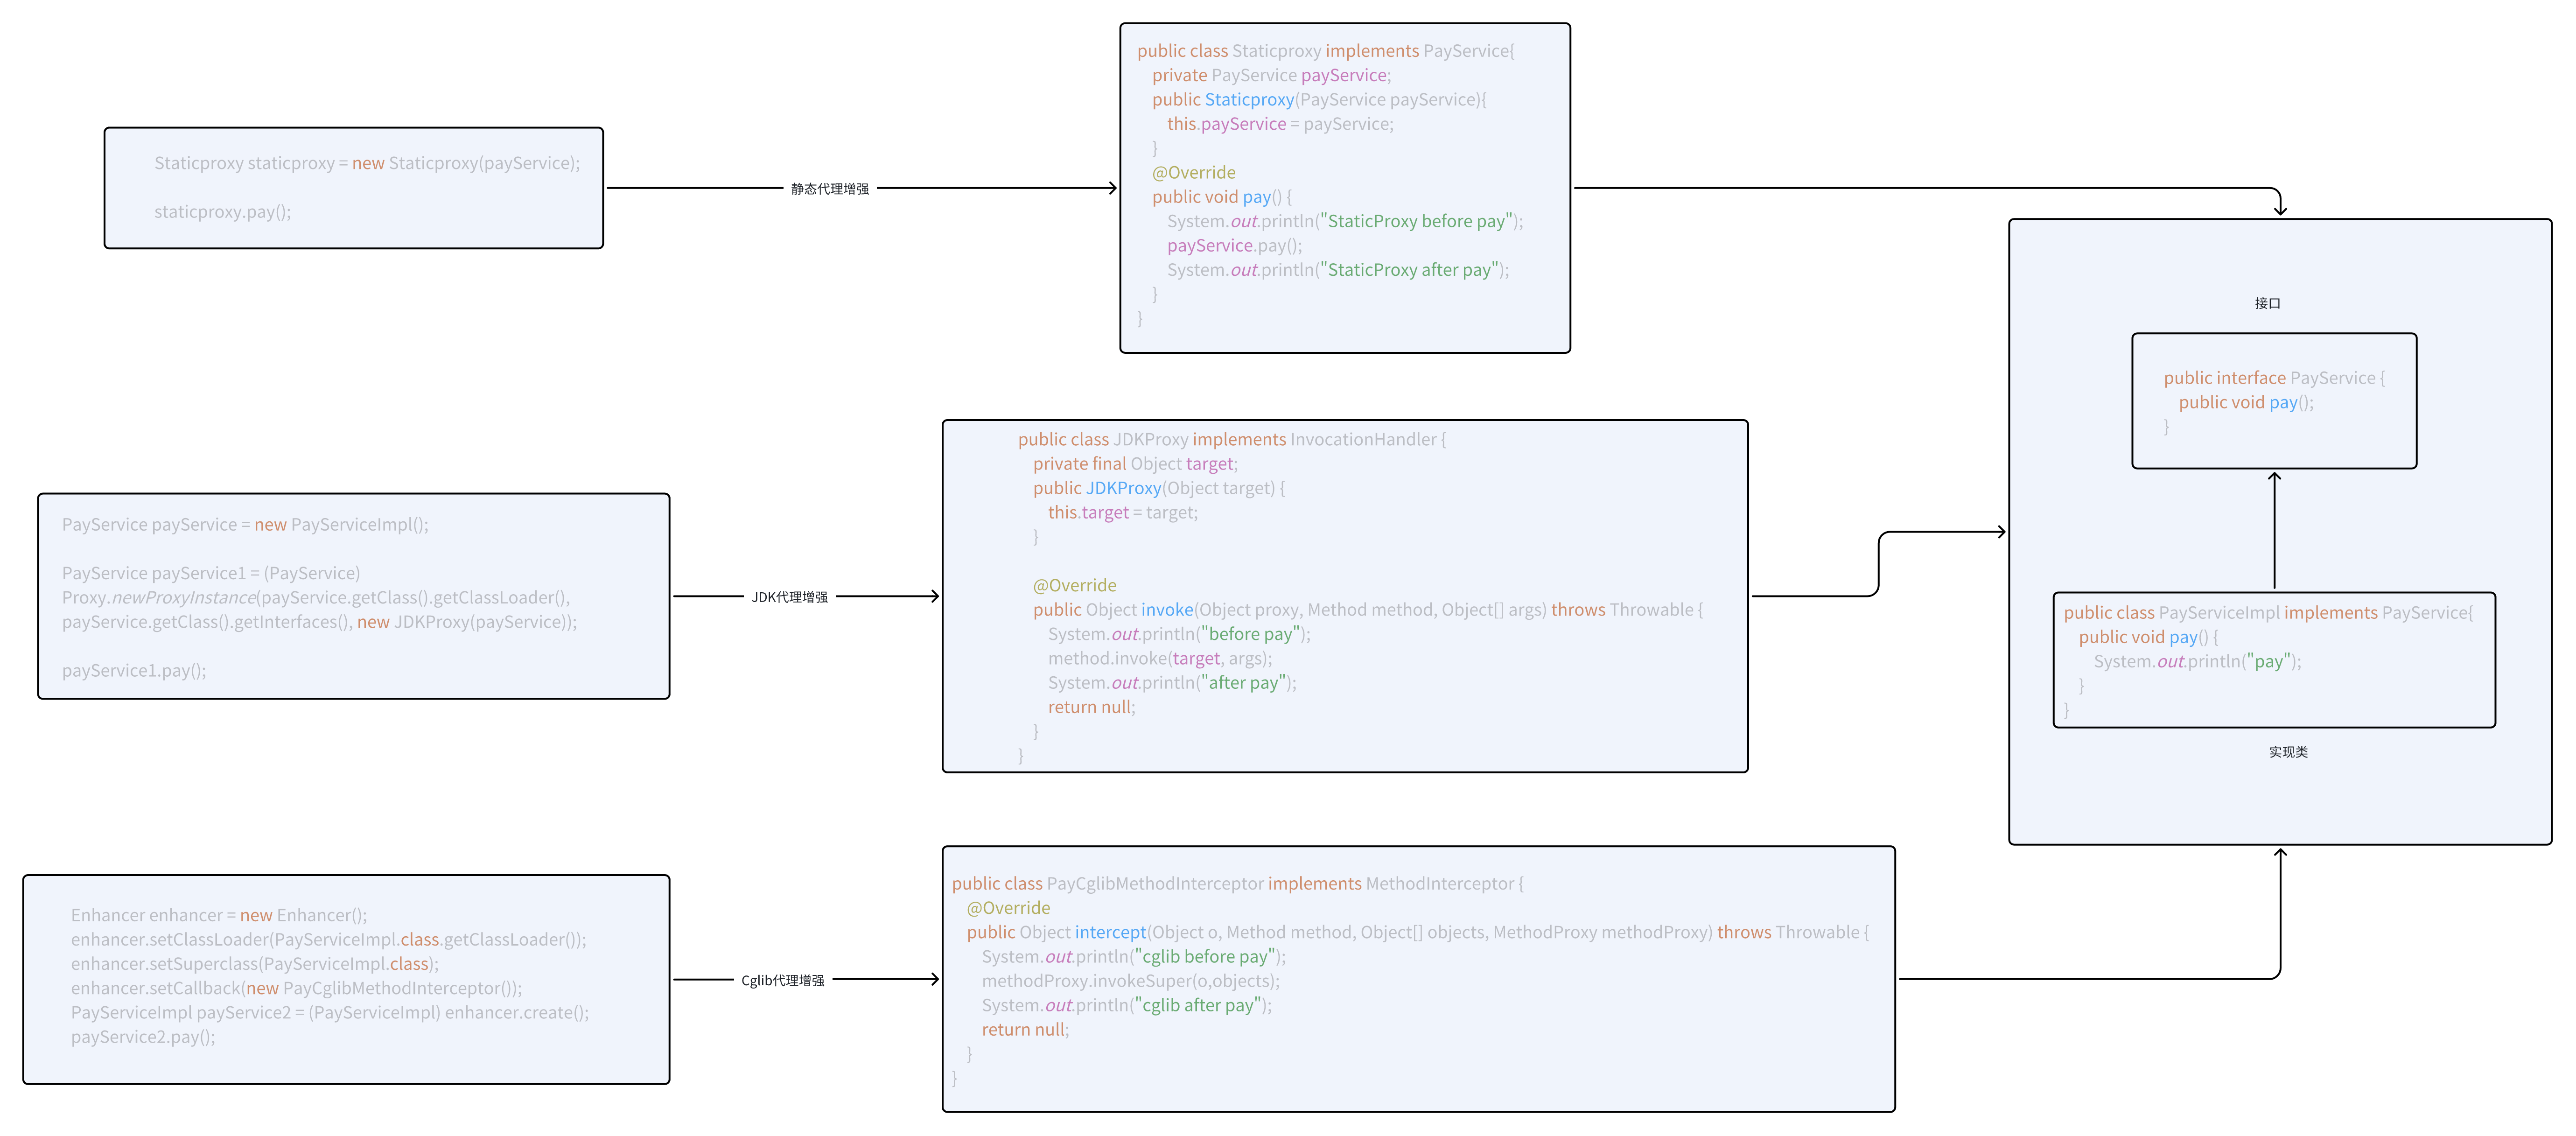
Task: Select the 实现类 label
Action: [2288, 752]
